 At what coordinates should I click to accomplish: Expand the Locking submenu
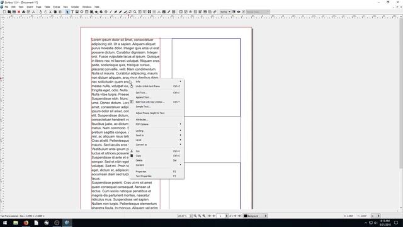pyautogui.click(x=157, y=131)
